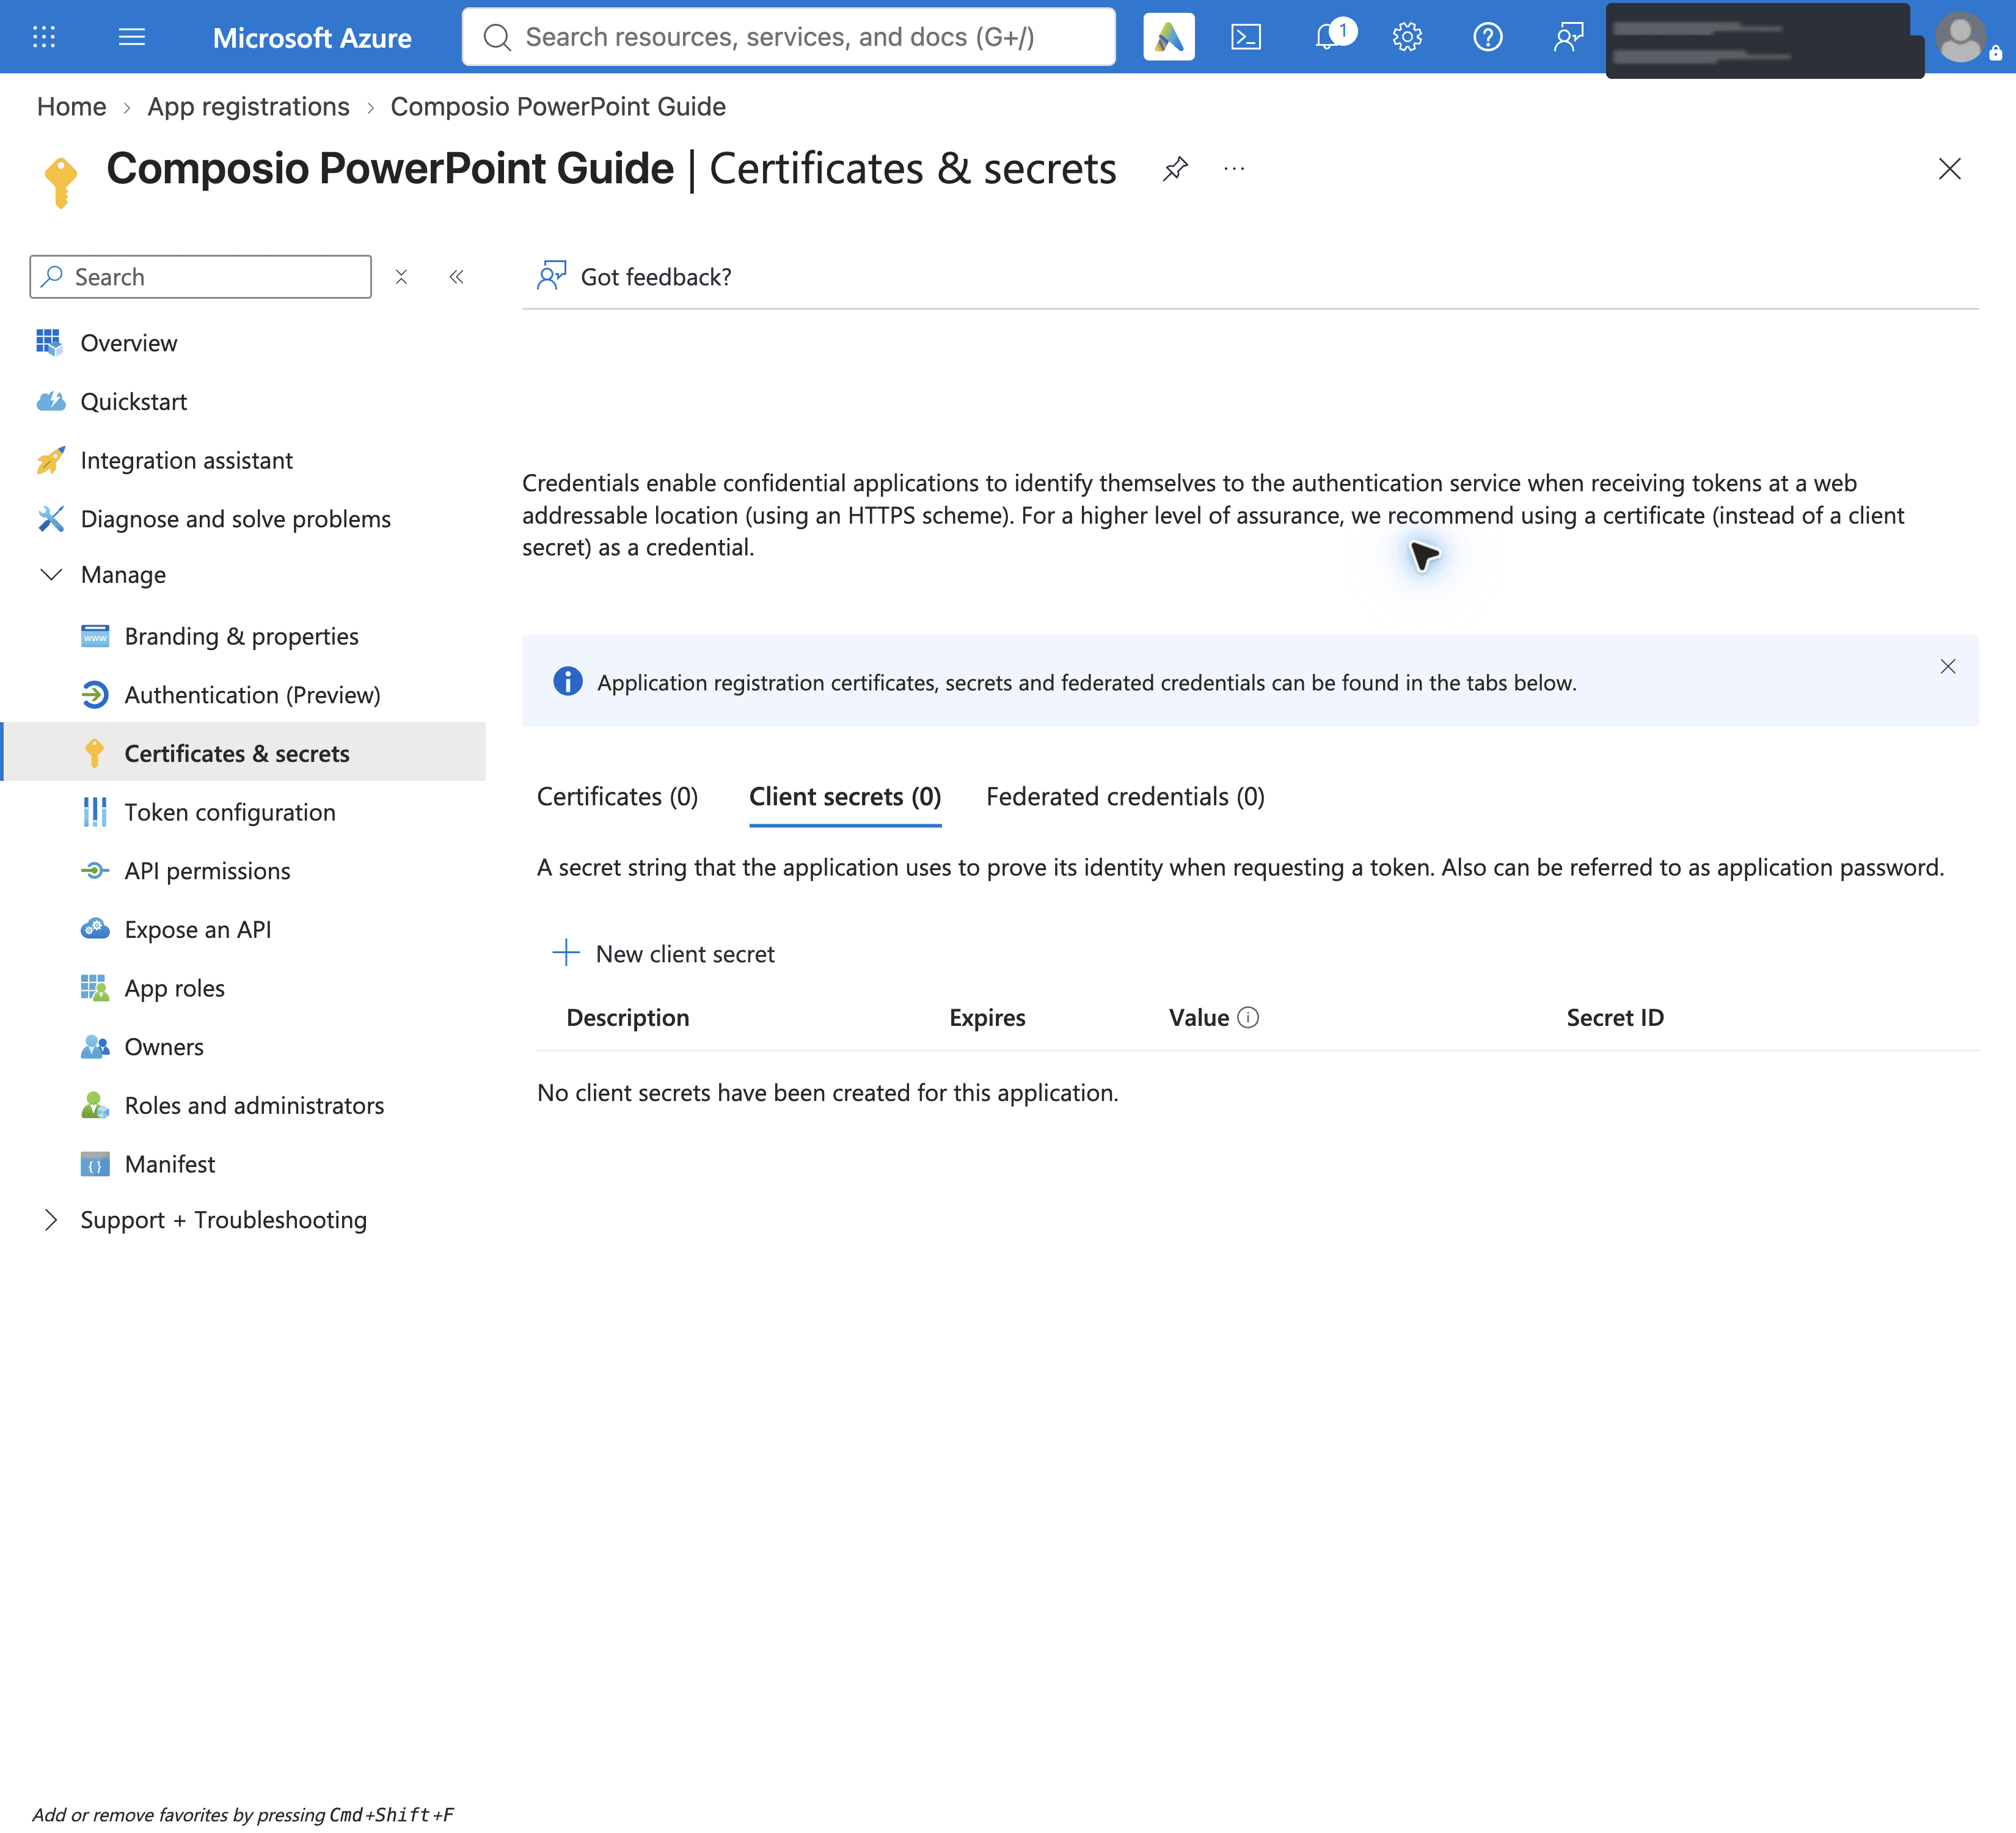Screen dimensions: 2016x1833
Task: Switch to Certificates (0) tab
Action: pyautogui.click(x=617, y=797)
